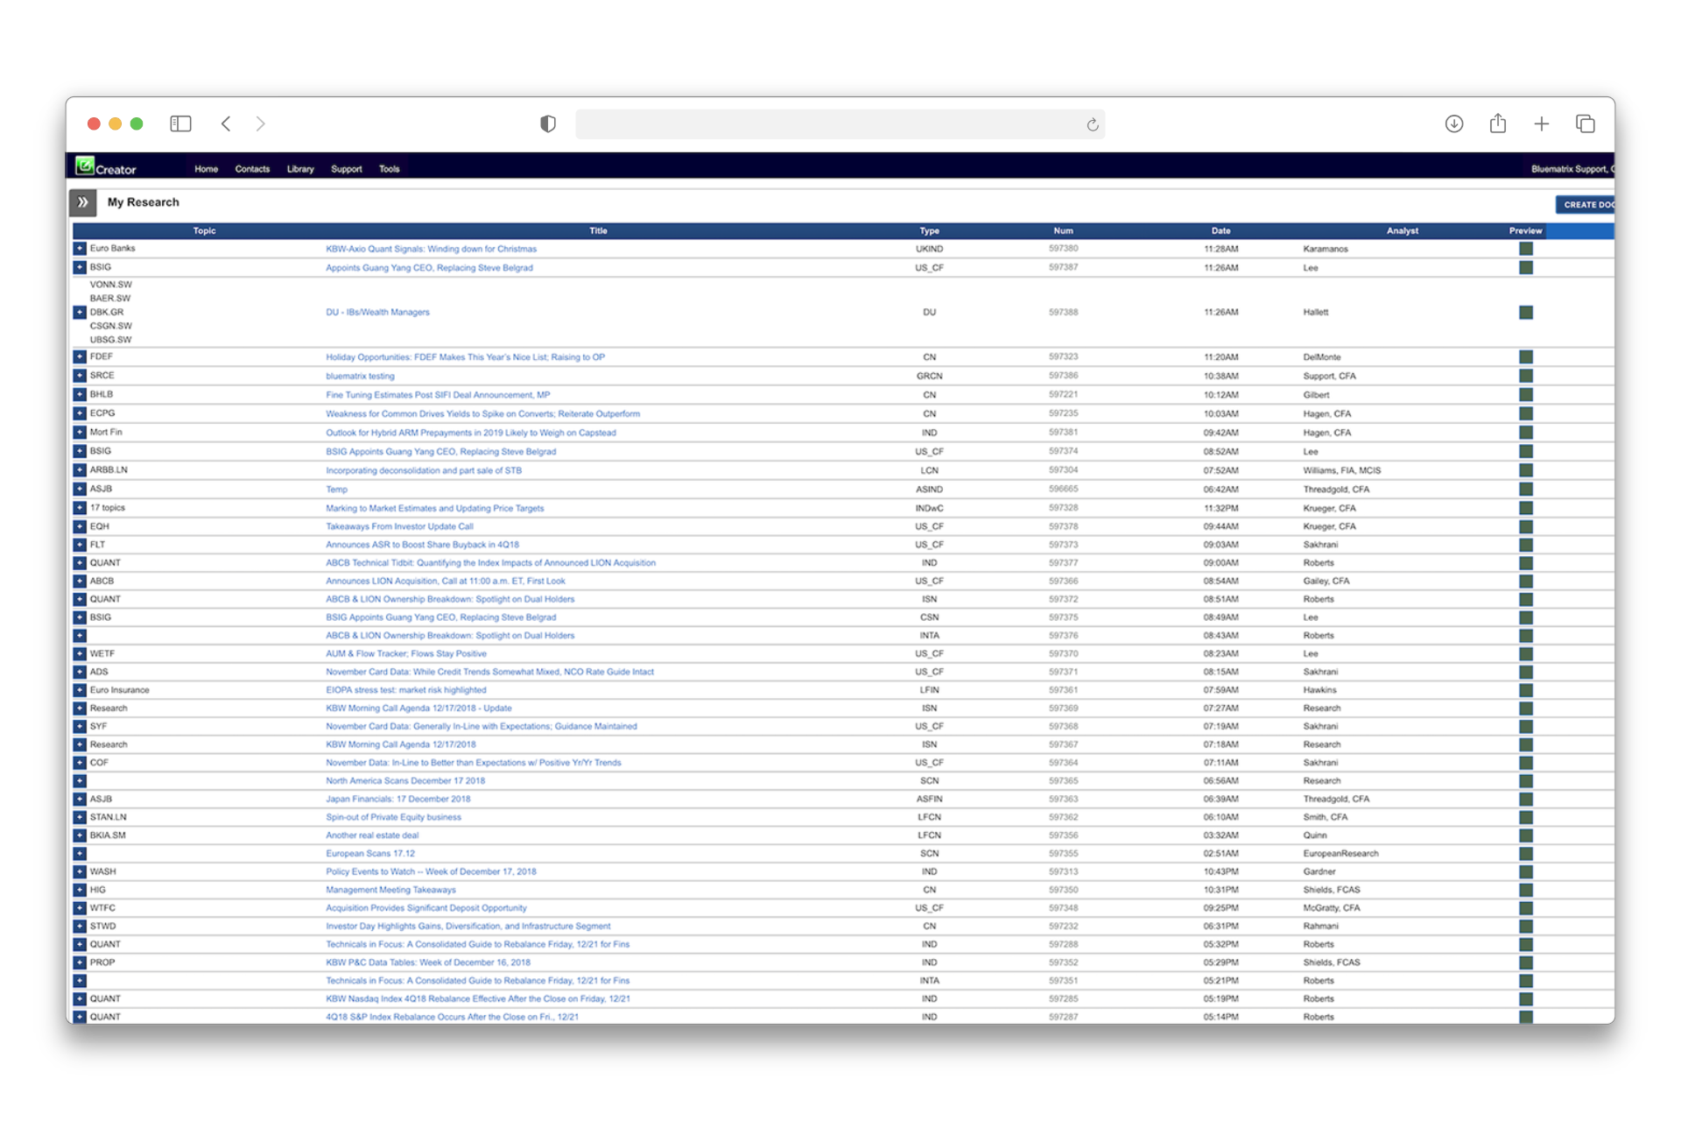Open the Contacts menu

click(252, 169)
